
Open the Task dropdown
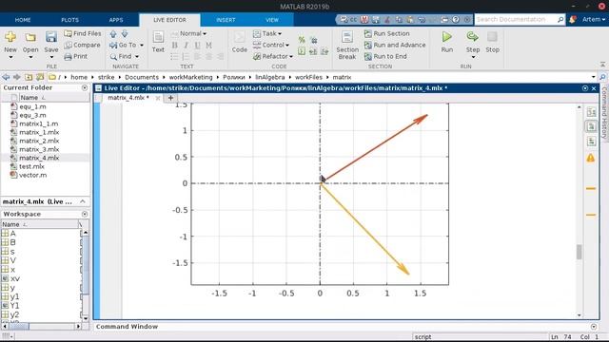267,34
